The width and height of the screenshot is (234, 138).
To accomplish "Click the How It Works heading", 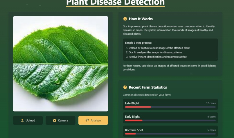I will (x=141, y=19).
